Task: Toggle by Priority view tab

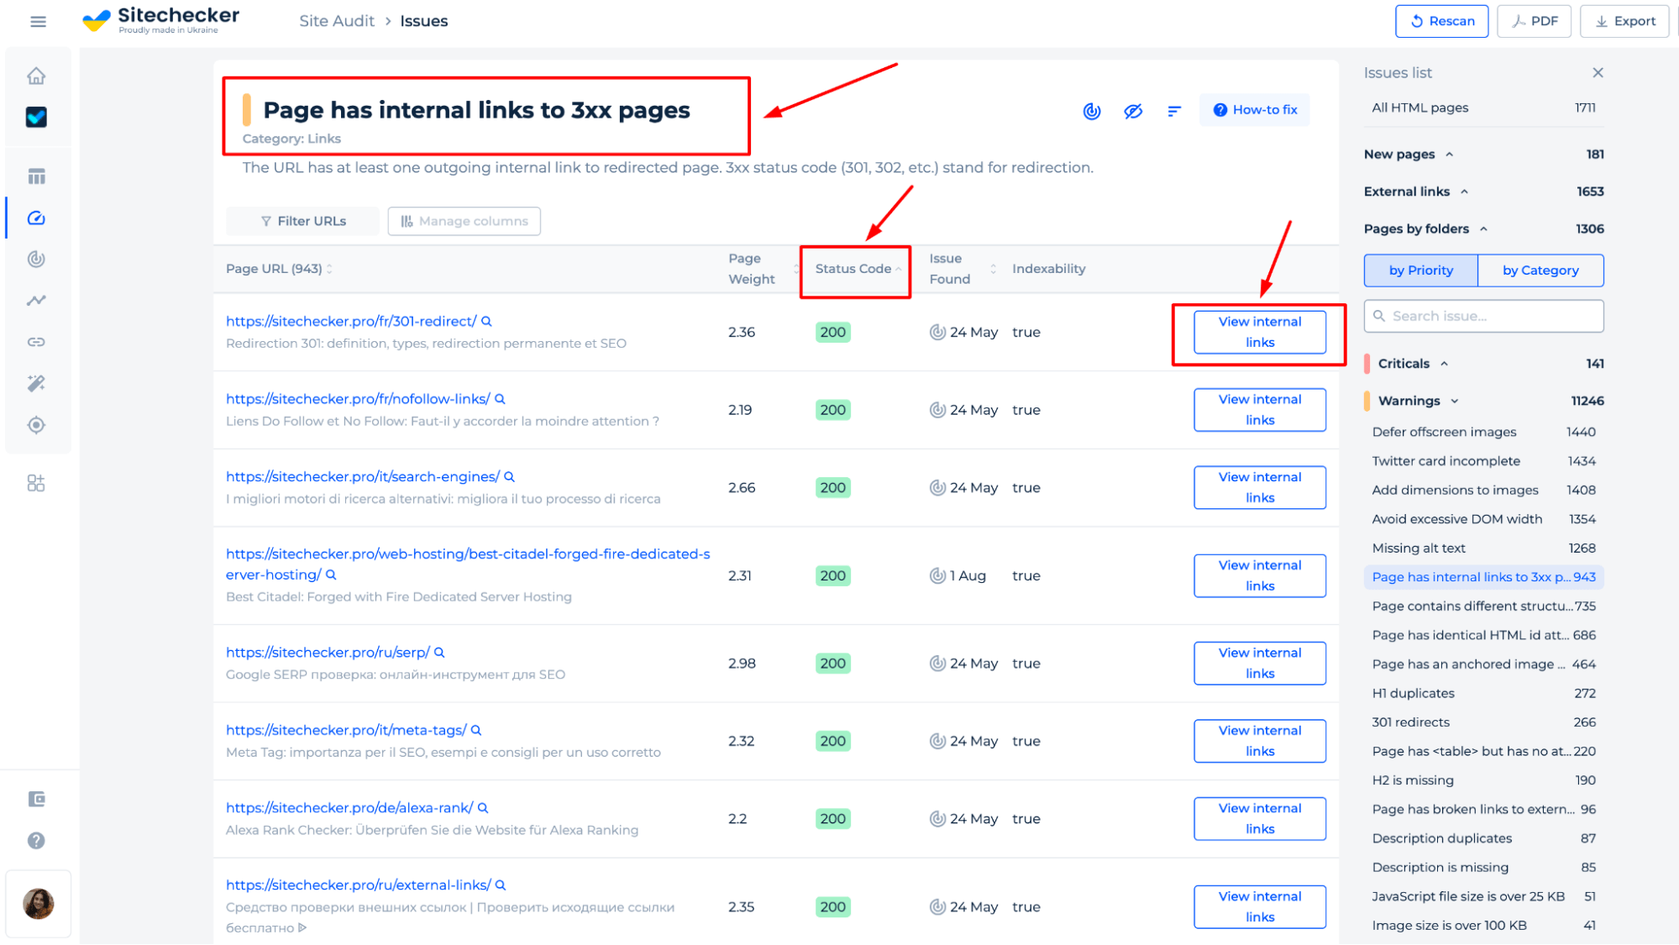Action: tap(1422, 270)
